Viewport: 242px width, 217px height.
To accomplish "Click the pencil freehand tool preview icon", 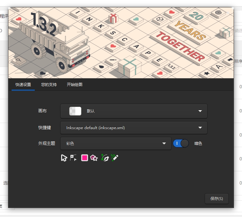I will tap(115, 158).
